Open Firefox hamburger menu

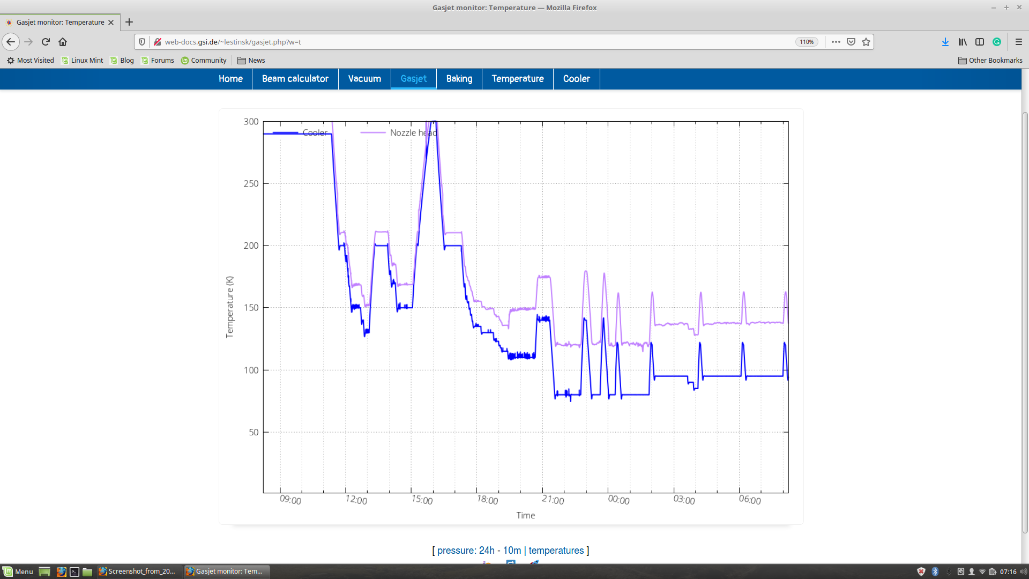1019,42
